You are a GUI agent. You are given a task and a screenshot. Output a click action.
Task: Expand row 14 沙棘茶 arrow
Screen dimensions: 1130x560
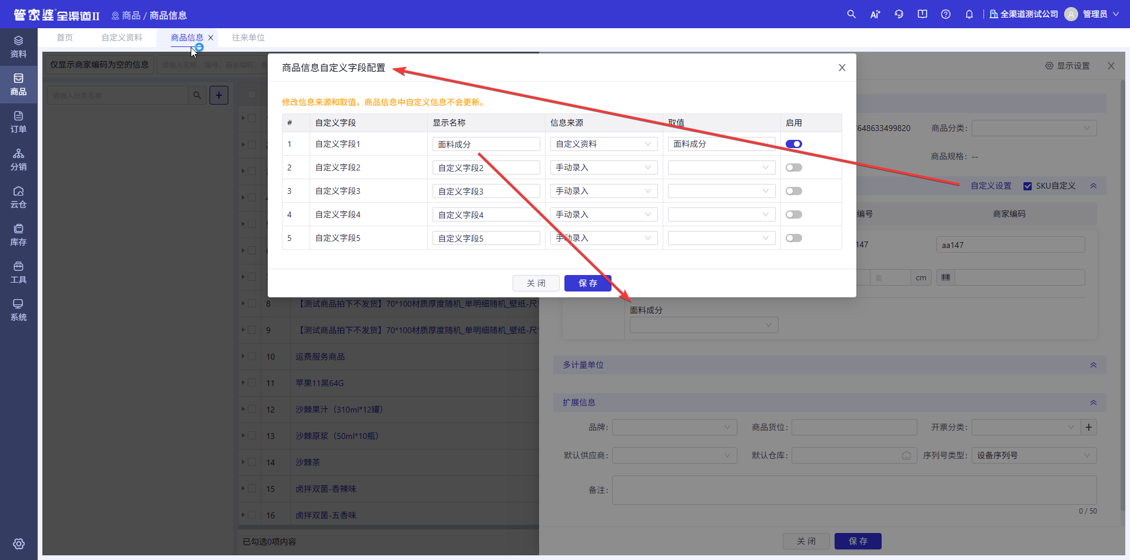pos(243,462)
